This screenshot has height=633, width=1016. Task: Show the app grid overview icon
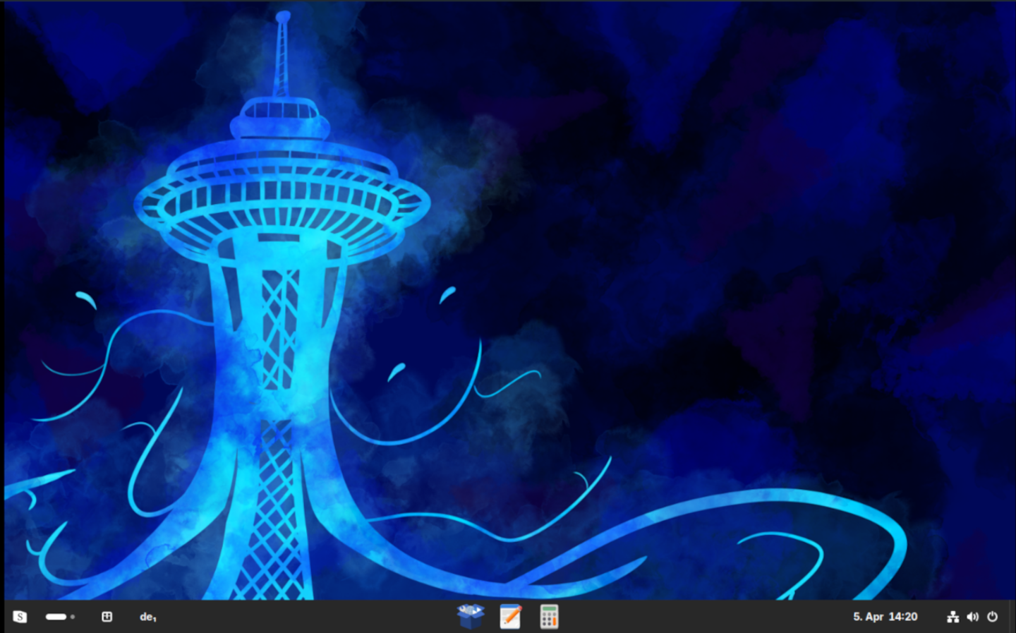point(107,617)
